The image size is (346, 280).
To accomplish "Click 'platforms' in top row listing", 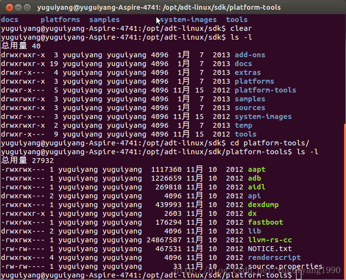I will coord(60,20).
